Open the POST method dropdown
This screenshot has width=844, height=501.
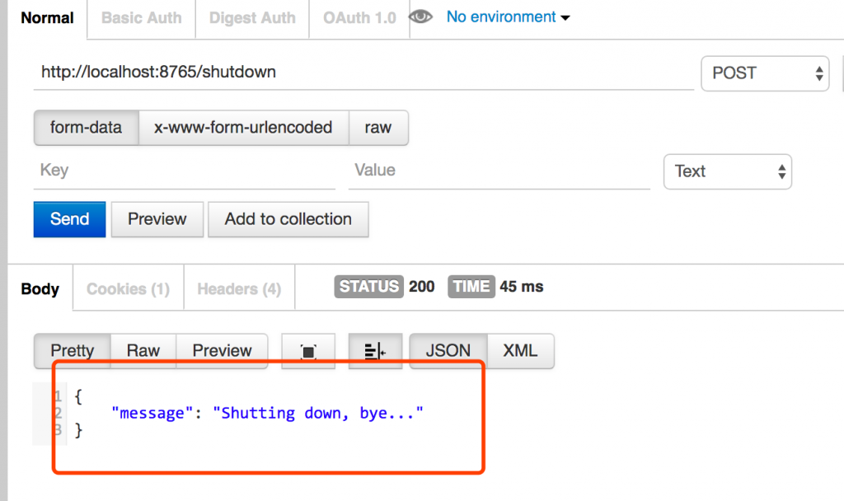coord(764,73)
